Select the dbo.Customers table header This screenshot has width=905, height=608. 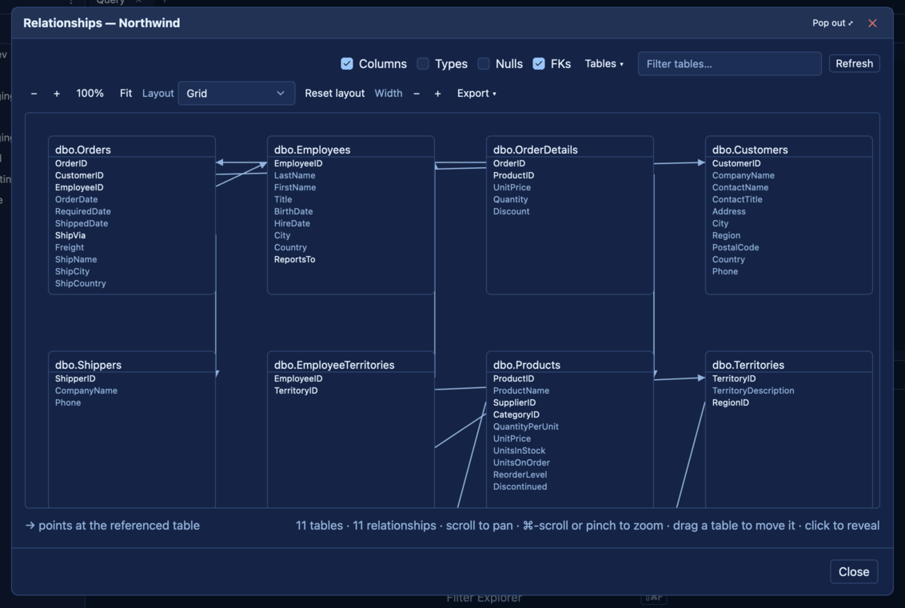[789, 149]
